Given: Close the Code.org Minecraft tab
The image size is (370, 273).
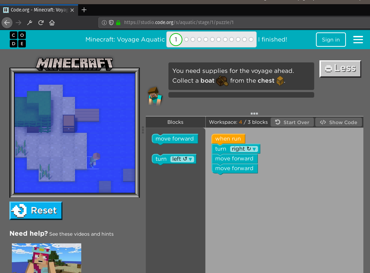Looking at the screenshot, I should (72, 10).
